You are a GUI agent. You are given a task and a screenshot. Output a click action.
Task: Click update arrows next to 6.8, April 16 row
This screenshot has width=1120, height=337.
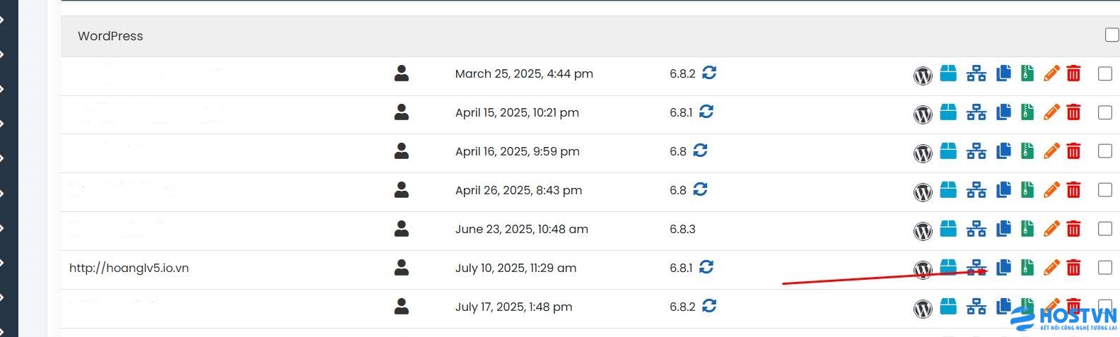click(700, 150)
